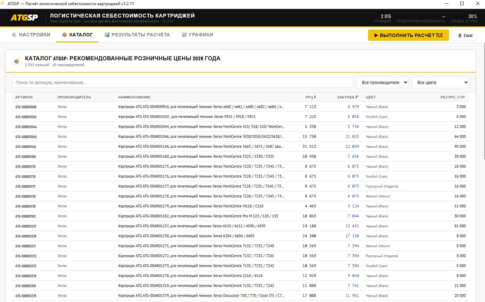Click the line graph icon beside Графики
485x302 pixels.
[x=185, y=35]
